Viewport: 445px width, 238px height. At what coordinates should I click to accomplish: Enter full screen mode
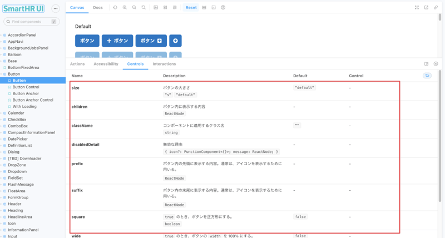coord(417,8)
